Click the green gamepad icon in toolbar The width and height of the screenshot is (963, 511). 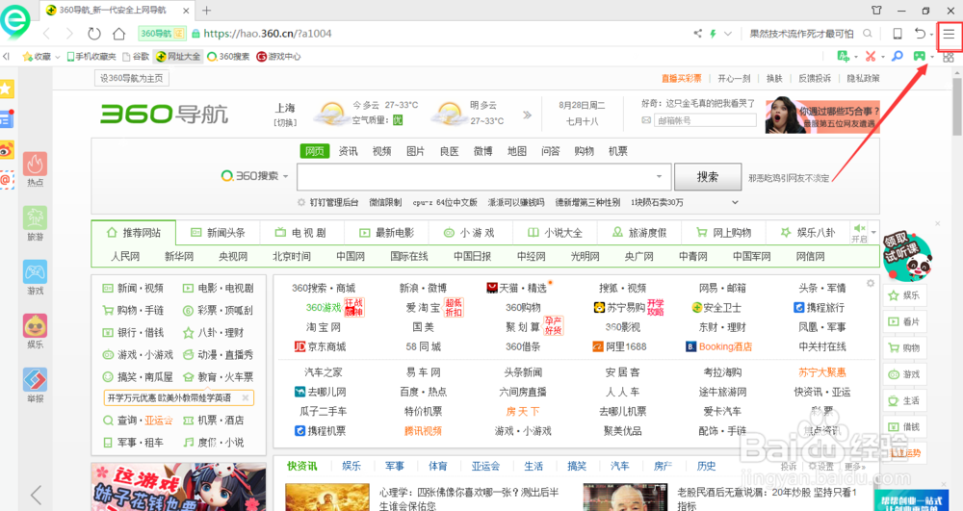(919, 56)
